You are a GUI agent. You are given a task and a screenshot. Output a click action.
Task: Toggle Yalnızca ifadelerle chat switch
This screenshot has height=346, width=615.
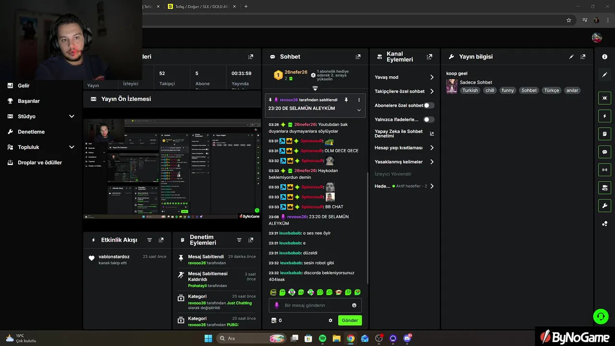tap(429, 119)
